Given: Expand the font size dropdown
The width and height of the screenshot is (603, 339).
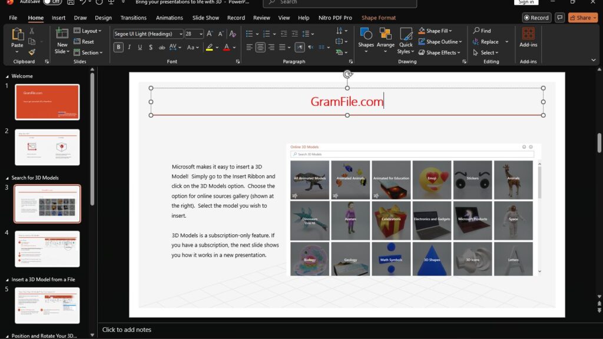Looking at the screenshot, I should click(x=200, y=34).
